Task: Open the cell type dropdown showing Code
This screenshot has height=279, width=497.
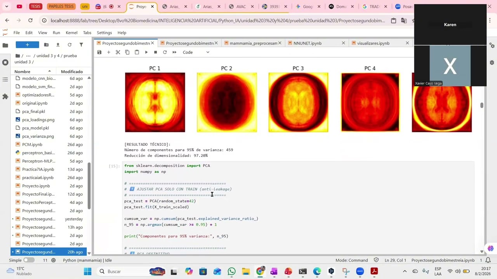Action: (196, 52)
